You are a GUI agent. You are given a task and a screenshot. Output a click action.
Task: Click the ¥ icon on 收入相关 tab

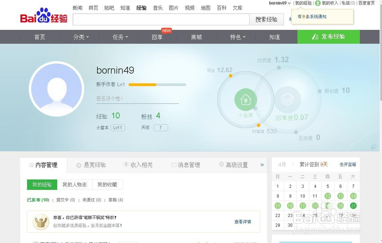tap(126, 165)
